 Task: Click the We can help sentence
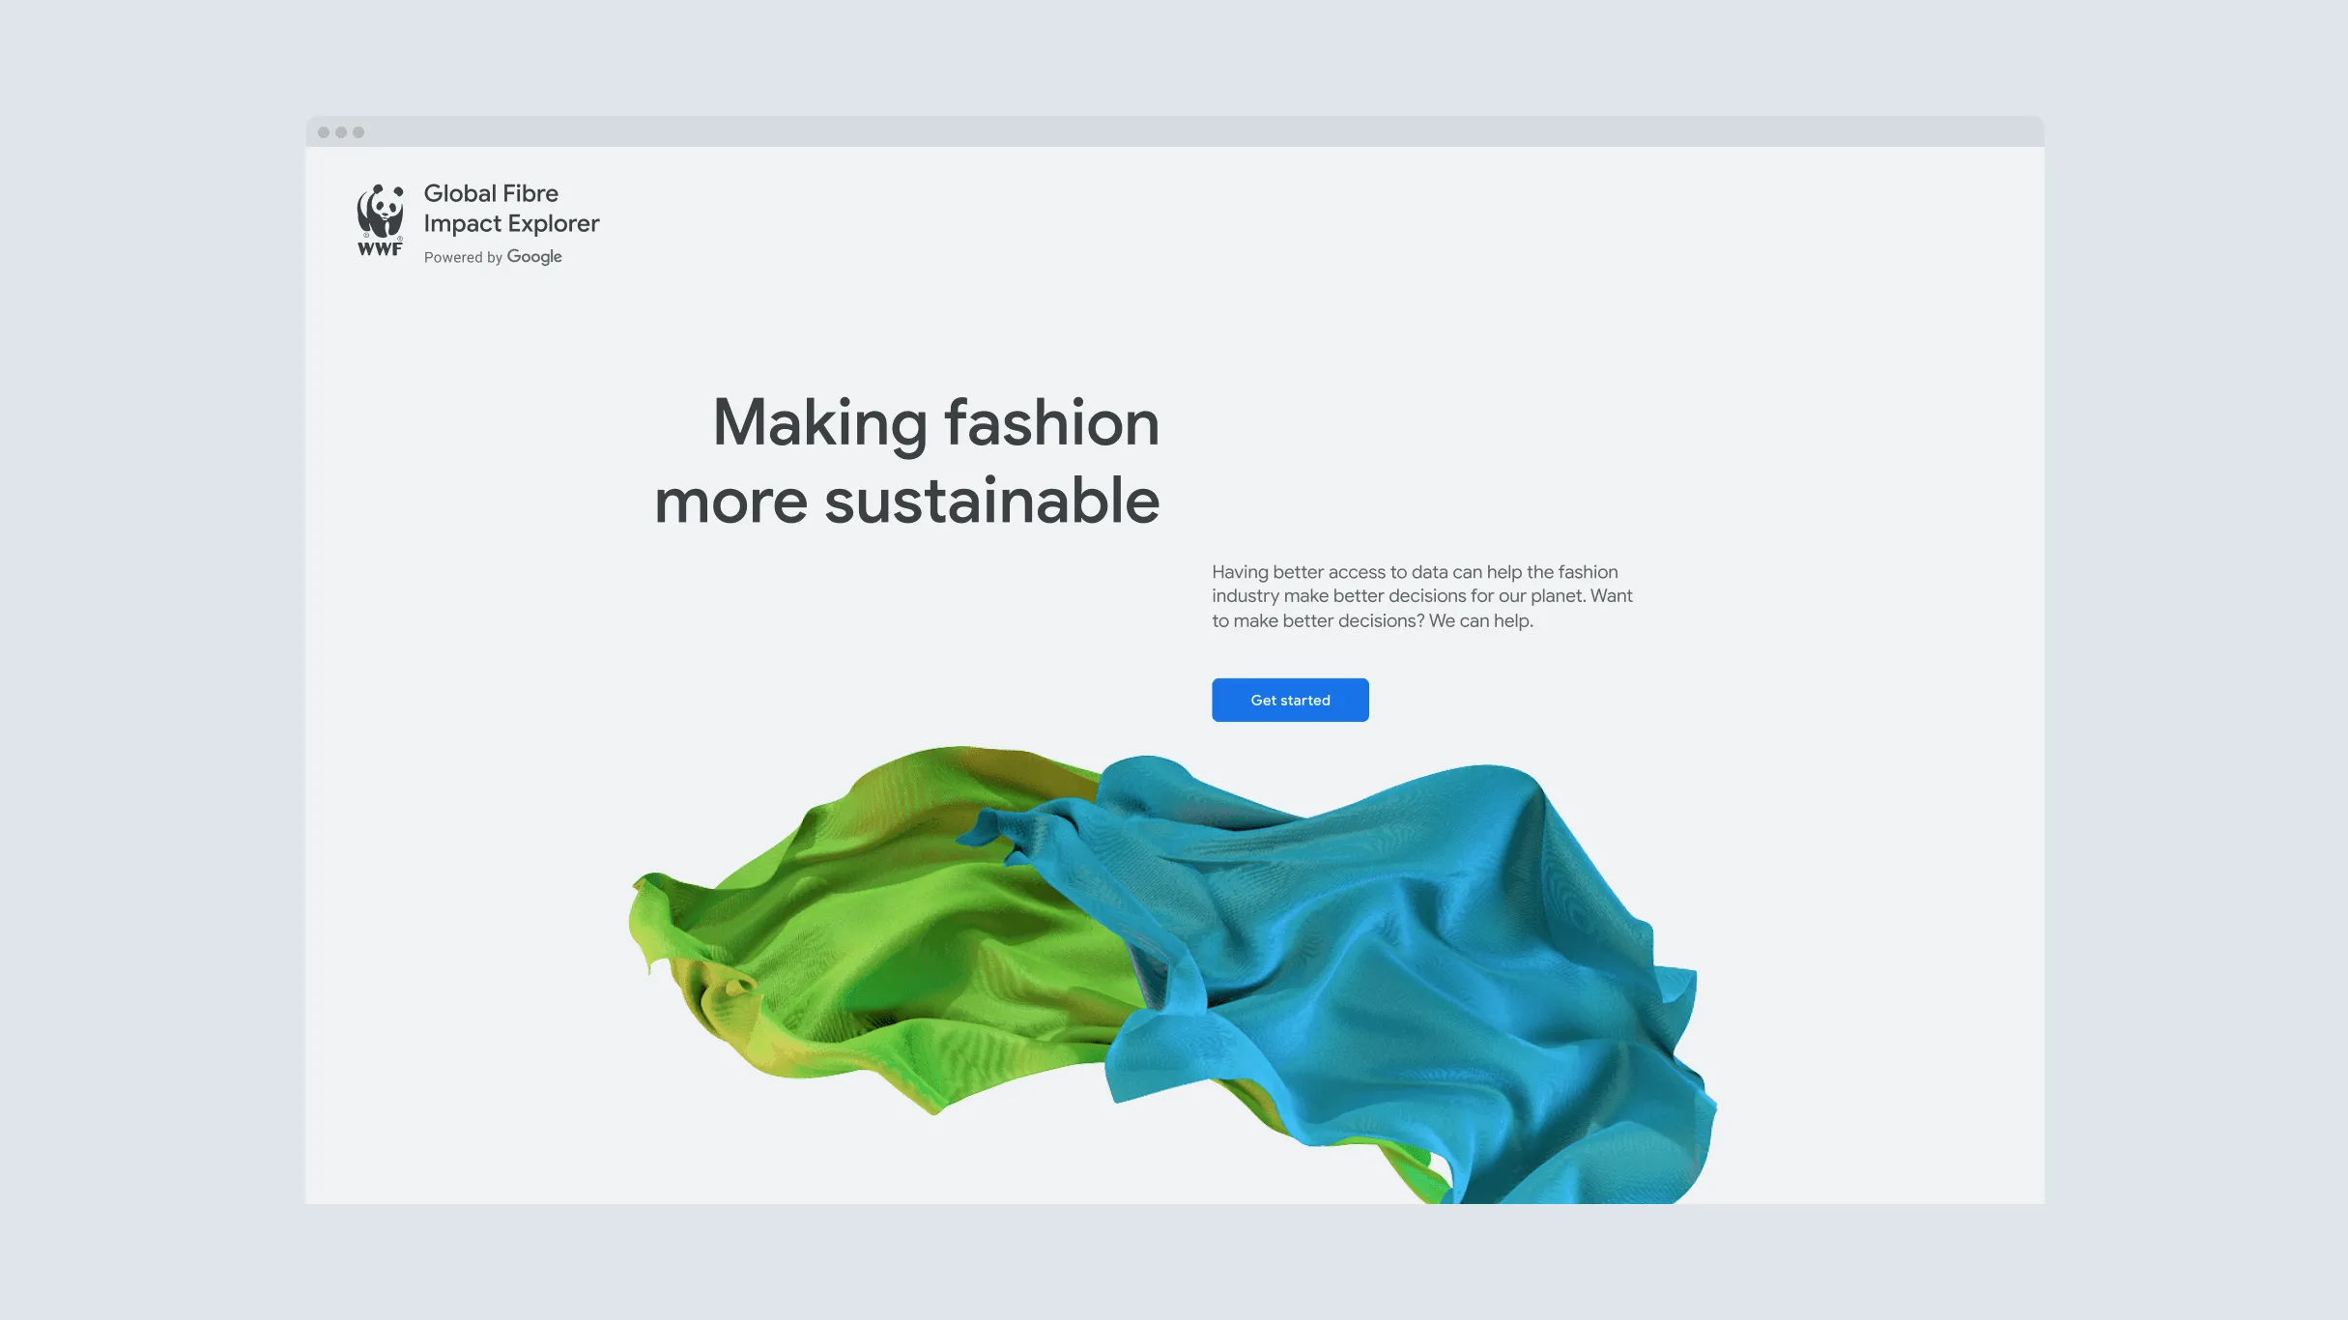click(x=1480, y=621)
